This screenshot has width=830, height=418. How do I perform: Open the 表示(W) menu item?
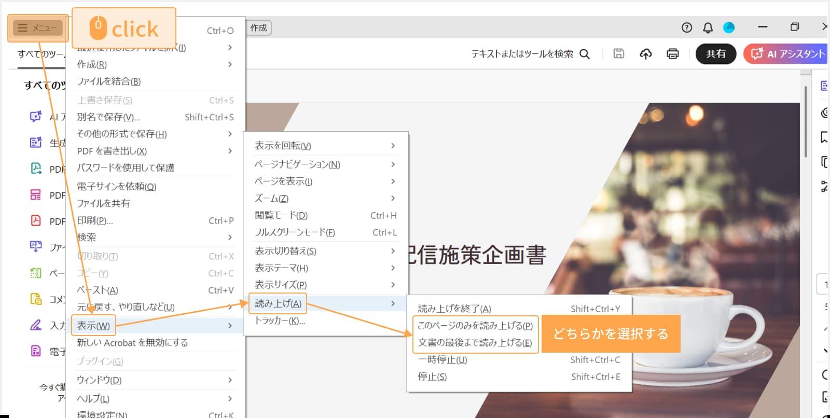coord(155,326)
